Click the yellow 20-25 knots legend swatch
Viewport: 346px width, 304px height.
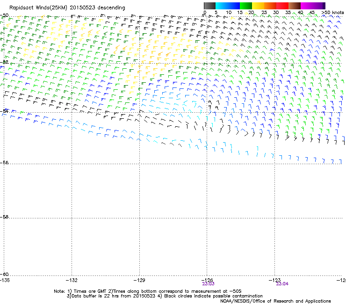point(258,6)
